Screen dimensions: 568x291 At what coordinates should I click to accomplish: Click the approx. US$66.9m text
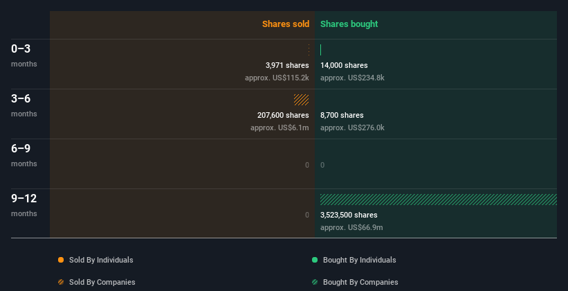pyautogui.click(x=351, y=227)
